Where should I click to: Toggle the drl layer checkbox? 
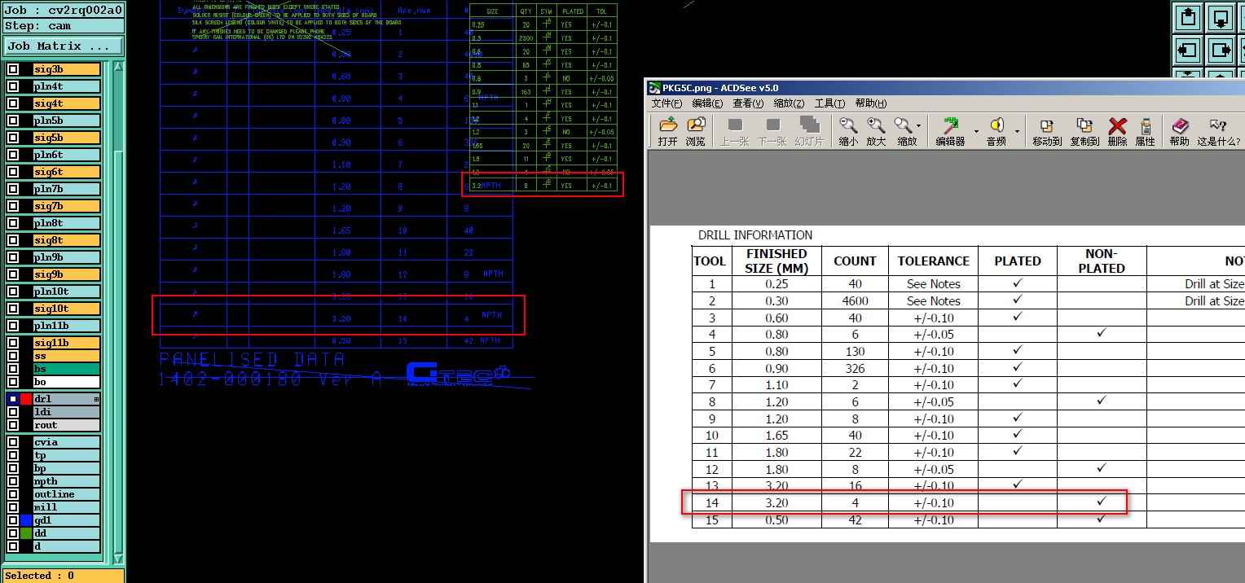pos(13,399)
